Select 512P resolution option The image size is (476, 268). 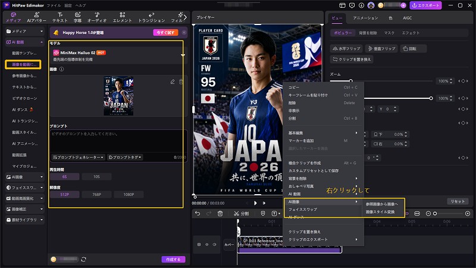point(65,195)
